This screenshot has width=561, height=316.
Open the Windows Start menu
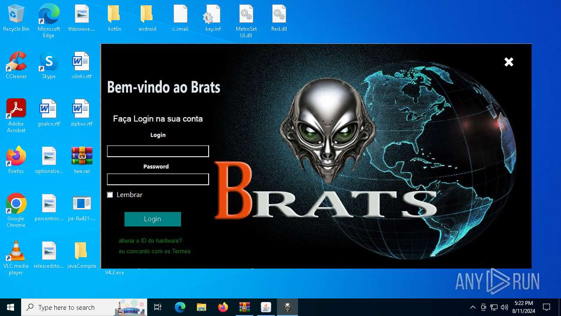pos(11,307)
